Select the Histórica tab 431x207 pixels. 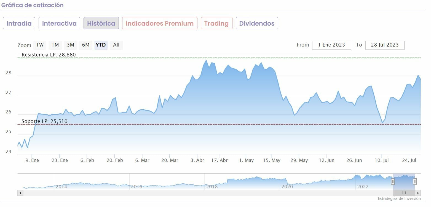click(101, 23)
